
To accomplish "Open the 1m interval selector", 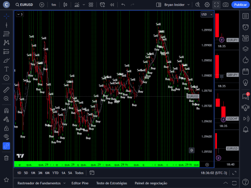I will (54, 5).
